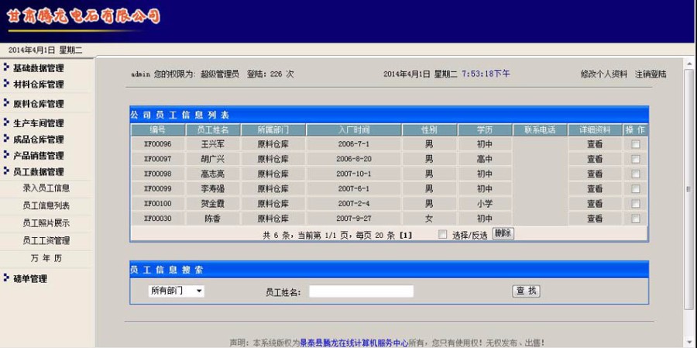
Task: Tick the checkbox for employee 胡广兴
Action: pos(636,159)
